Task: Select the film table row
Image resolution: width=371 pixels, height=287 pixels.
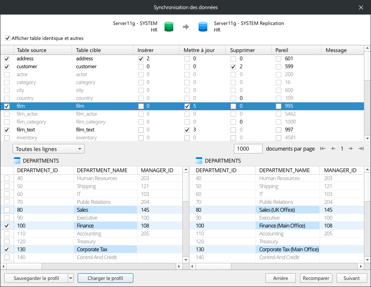Action: click(182, 106)
